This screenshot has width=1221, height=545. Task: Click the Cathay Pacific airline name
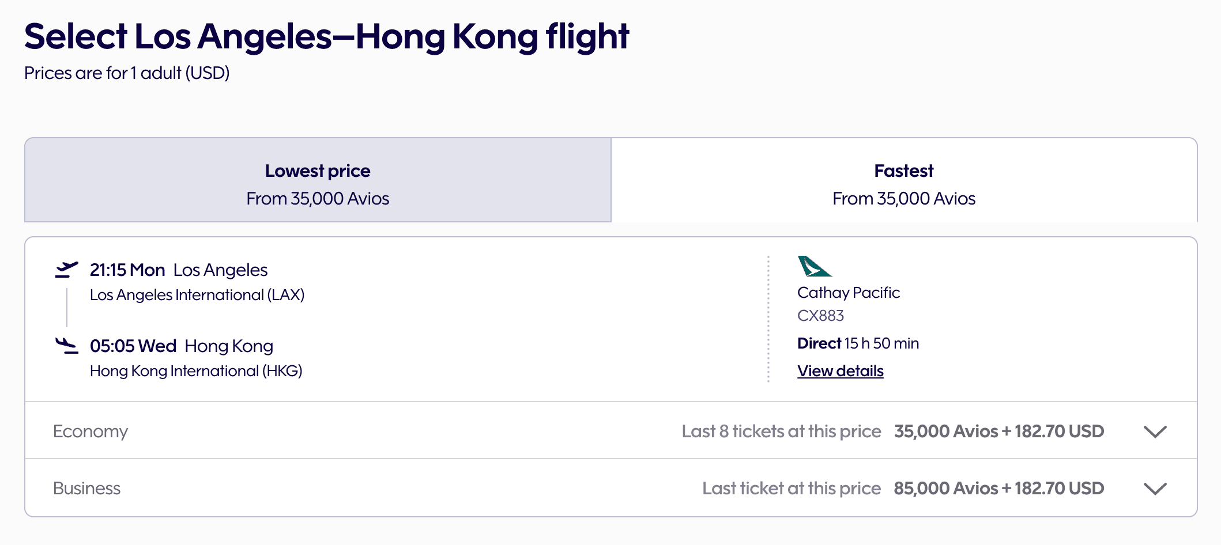click(x=848, y=292)
